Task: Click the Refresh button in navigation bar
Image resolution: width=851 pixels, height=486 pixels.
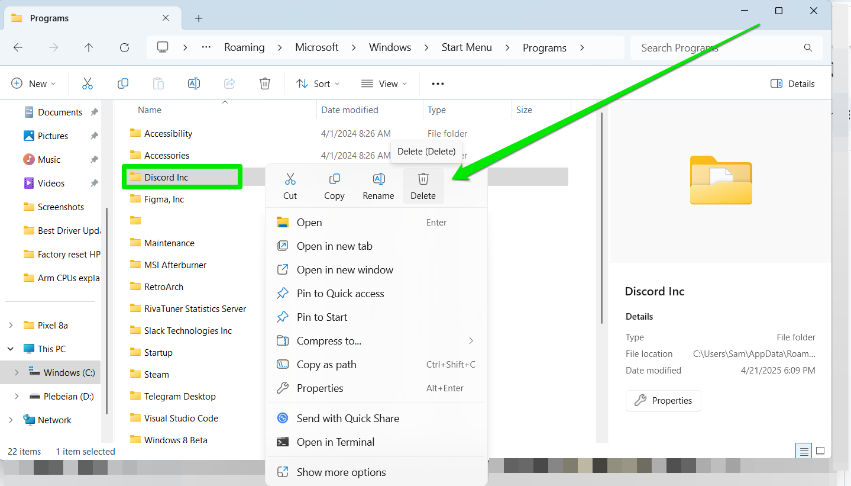Action: pos(124,47)
